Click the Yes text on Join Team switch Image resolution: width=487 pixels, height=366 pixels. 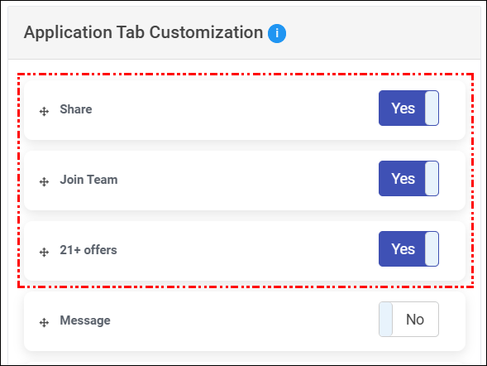point(403,179)
